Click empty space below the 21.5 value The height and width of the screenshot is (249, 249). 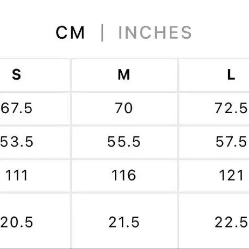124,239
